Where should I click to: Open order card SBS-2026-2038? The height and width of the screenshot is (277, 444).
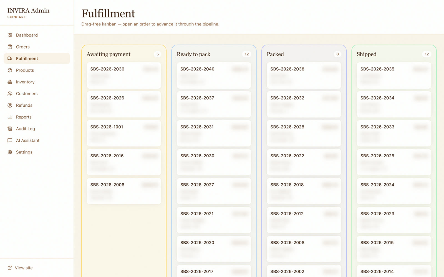pos(304,75)
